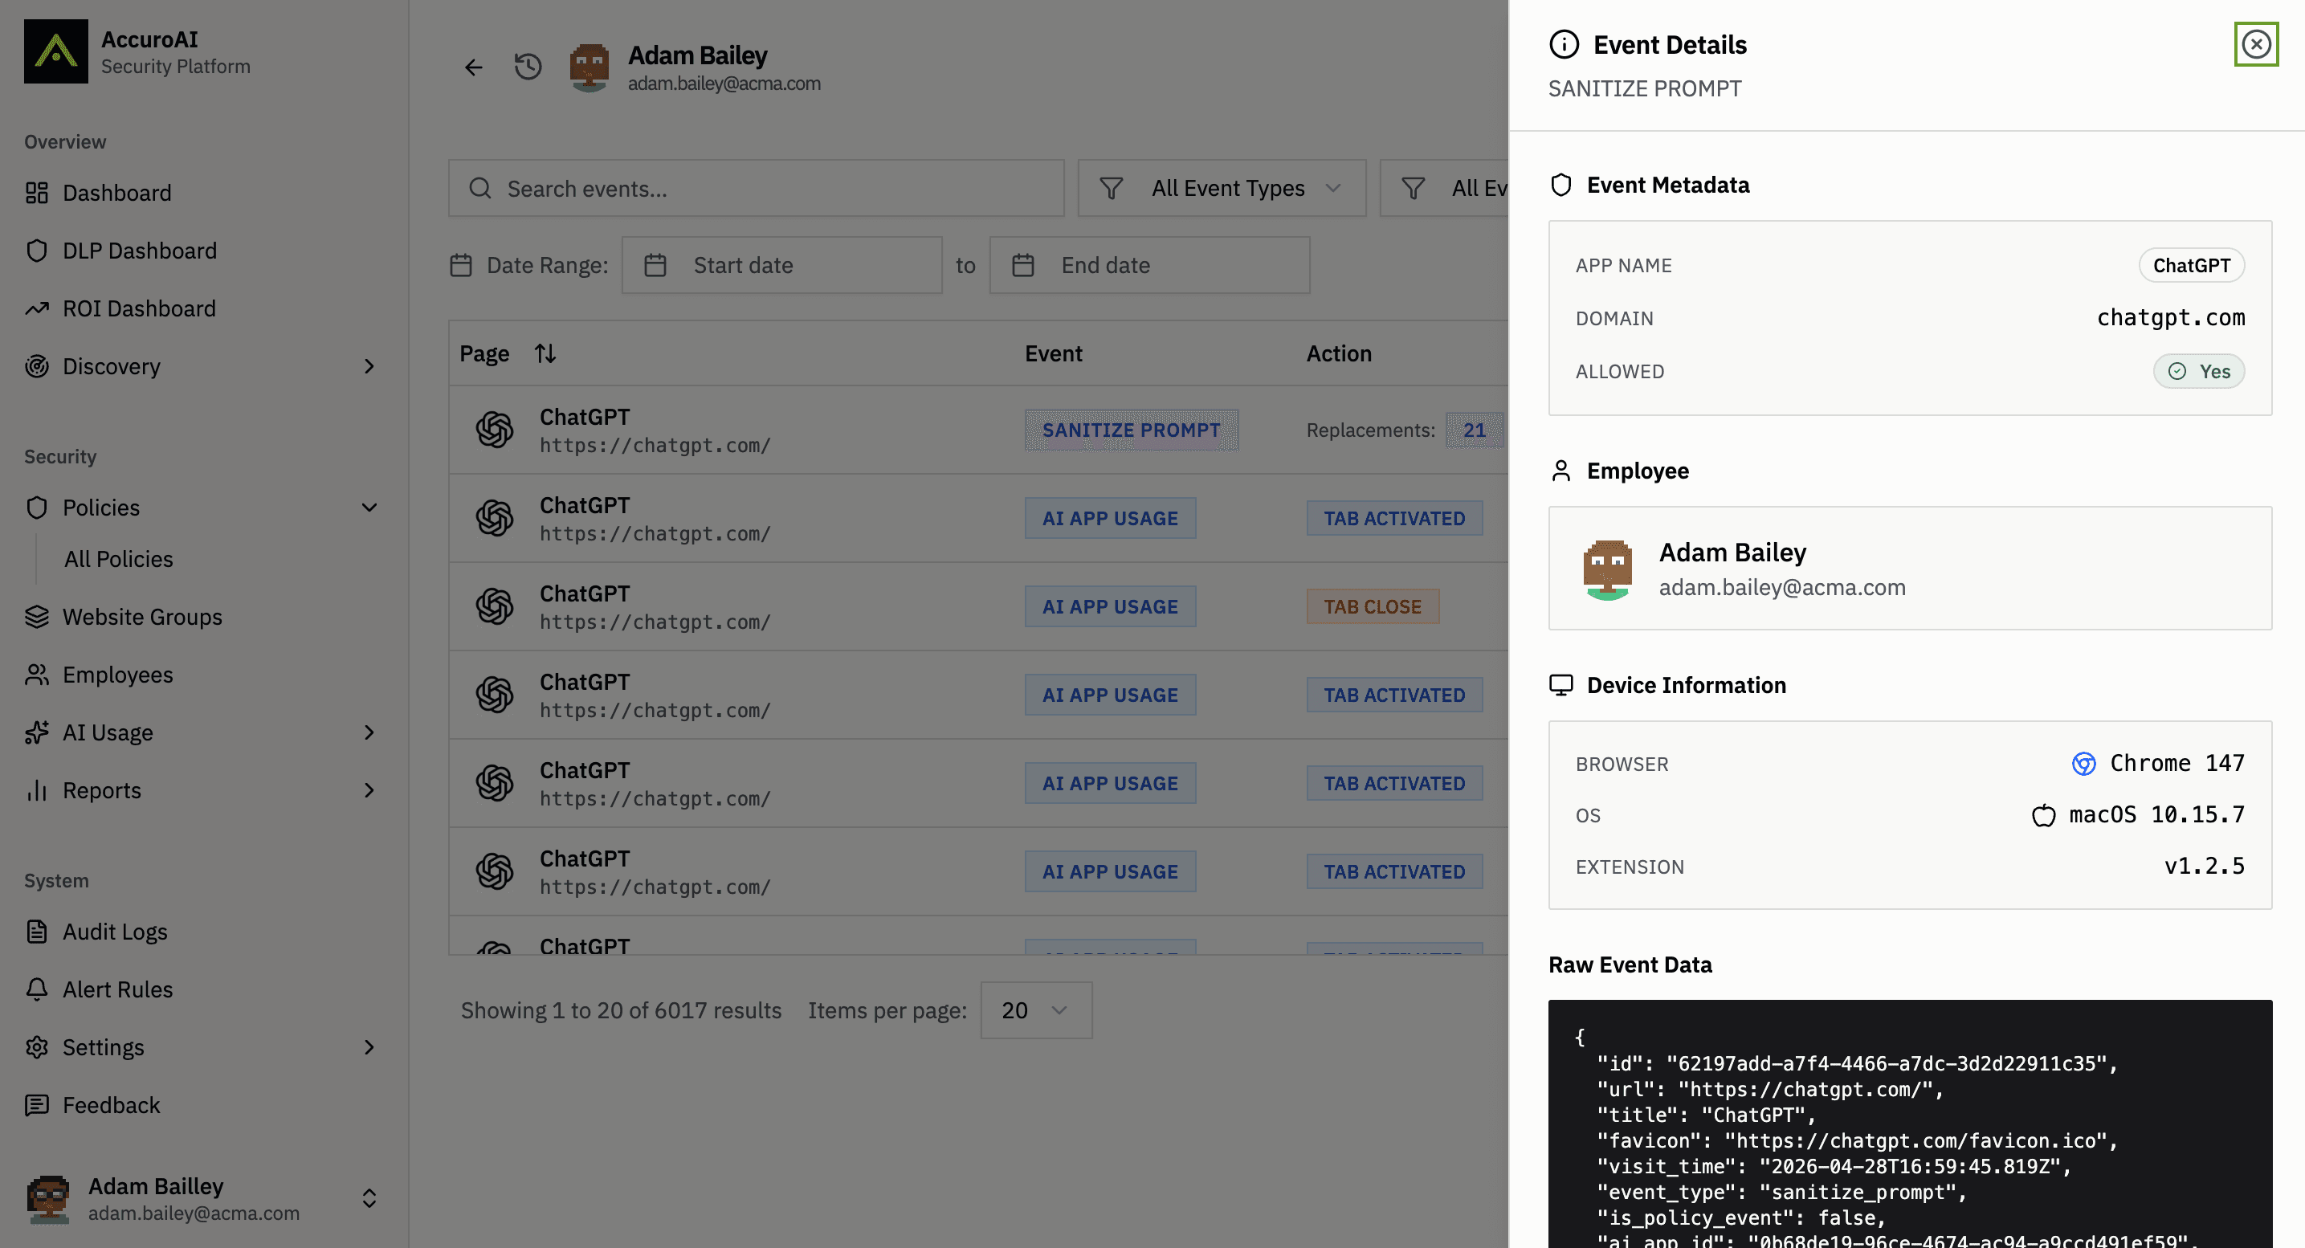
Task: Click the macOS apple icon
Action: pos(2044,815)
